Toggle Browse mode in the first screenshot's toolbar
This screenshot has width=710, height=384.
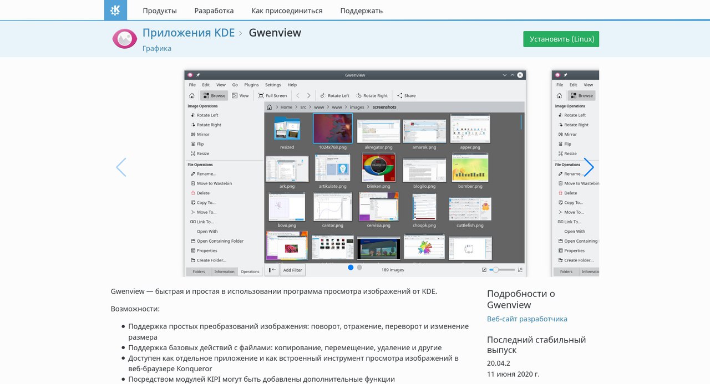click(214, 95)
